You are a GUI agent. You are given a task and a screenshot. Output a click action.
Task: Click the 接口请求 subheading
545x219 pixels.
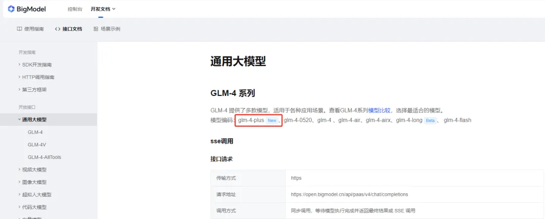click(x=222, y=159)
